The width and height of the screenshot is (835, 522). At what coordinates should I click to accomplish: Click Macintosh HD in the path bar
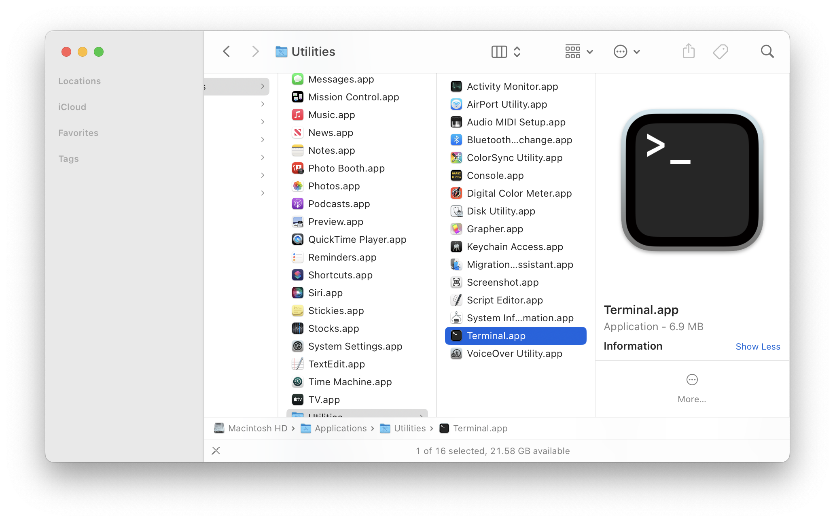click(257, 428)
